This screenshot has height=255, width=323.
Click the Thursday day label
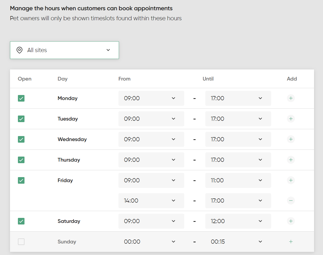69,160
